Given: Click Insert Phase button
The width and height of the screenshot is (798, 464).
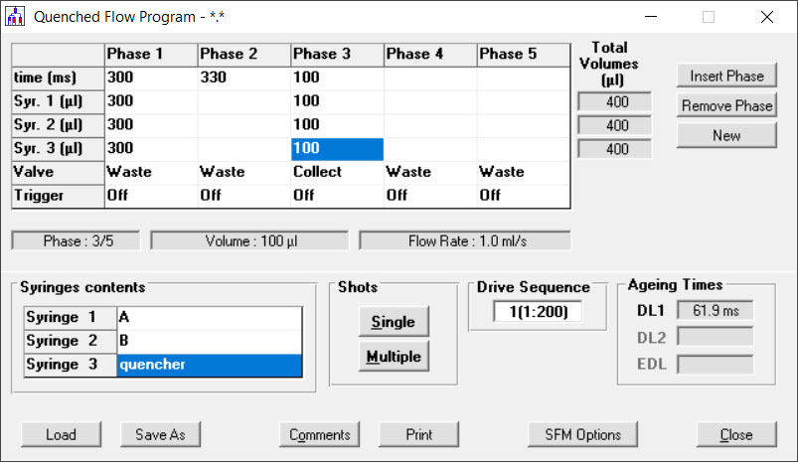Looking at the screenshot, I should point(726,76).
